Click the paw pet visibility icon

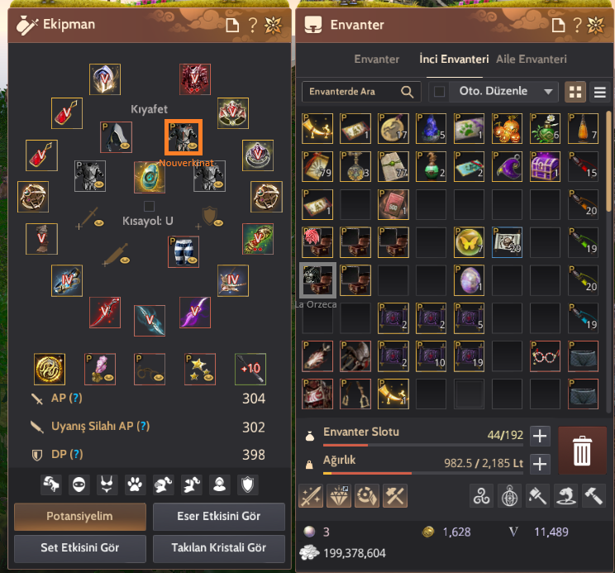[135, 485]
